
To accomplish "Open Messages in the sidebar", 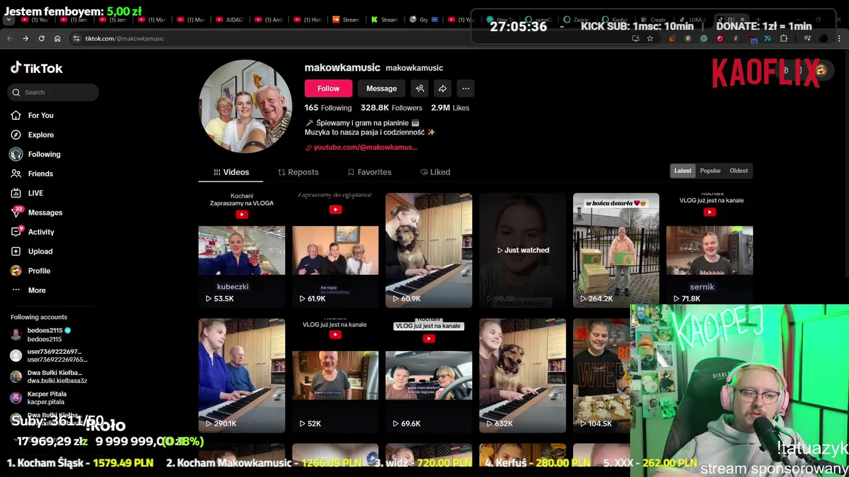I will (36, 213).
